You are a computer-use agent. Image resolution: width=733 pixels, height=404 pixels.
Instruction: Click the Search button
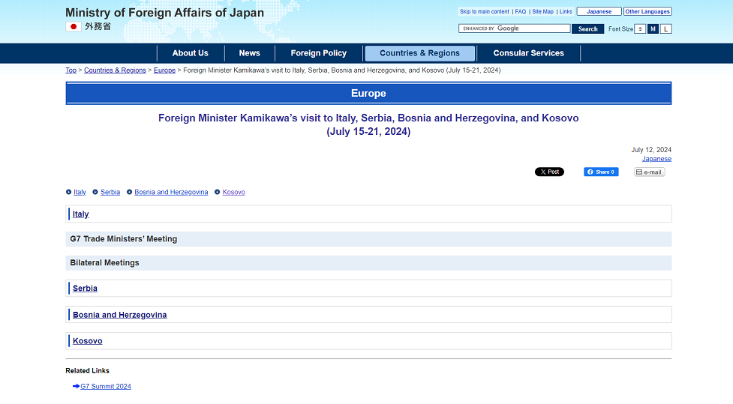pyautogui.click(x=587, y=29)
